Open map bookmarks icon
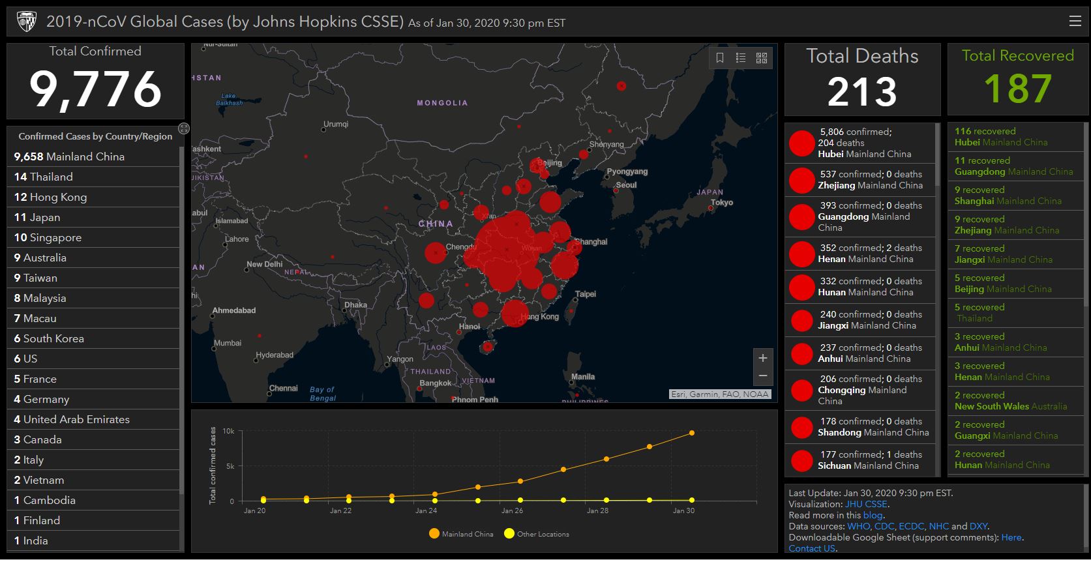Viewport: 1091px width, 562px height. [x=720, y=58]
